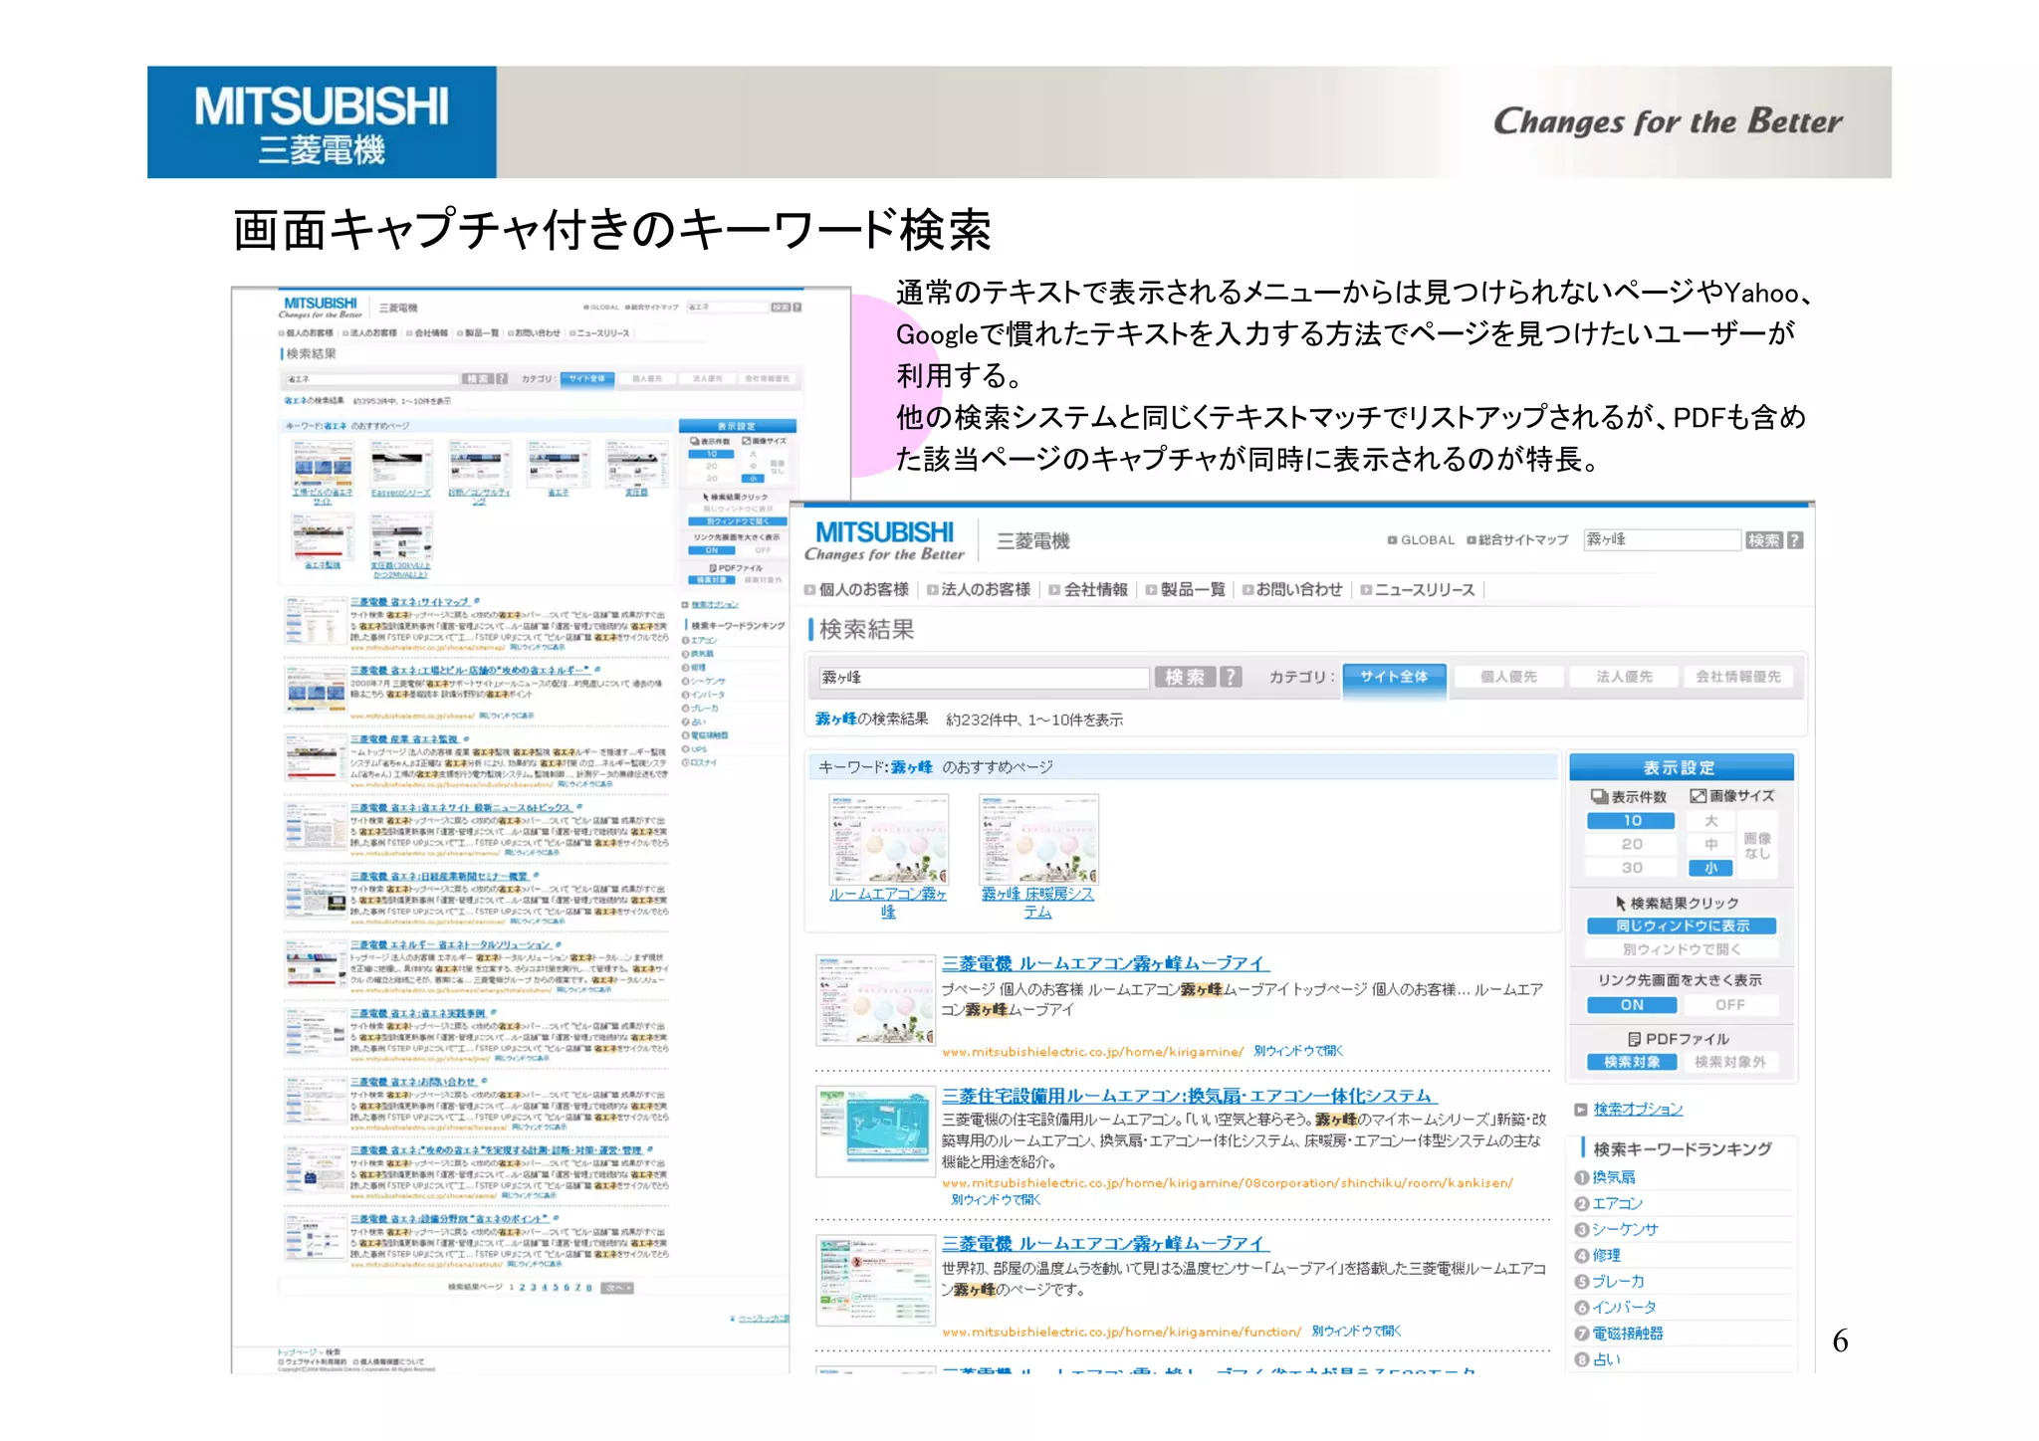2039x1441 pixels.
Task: Open the 霧ヶ峰 床暖房システム link text
Action: (1037, 903)
